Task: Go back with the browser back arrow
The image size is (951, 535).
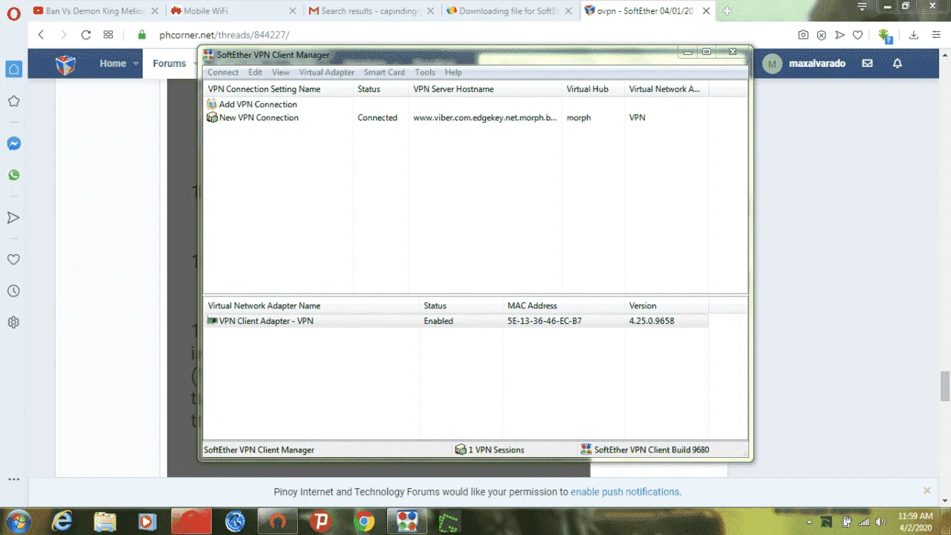Action: click(41, 35)
